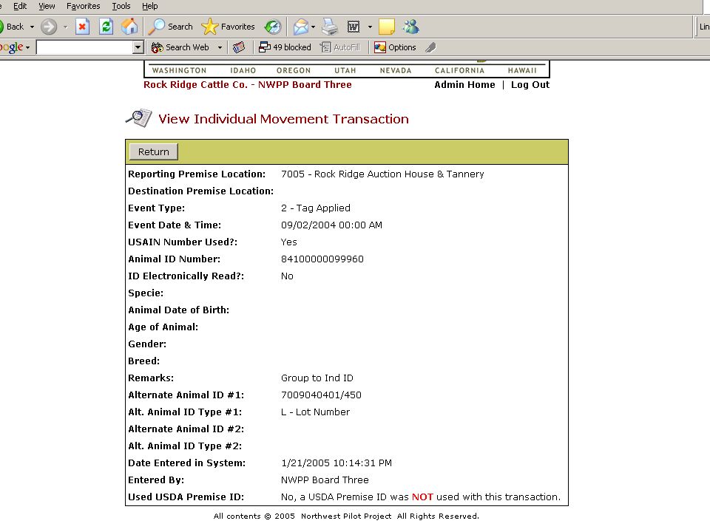Screen dimensions: 710x532
Task: Click the 'Entered By' value NWPP Board Three
Action: click(325, 480)
